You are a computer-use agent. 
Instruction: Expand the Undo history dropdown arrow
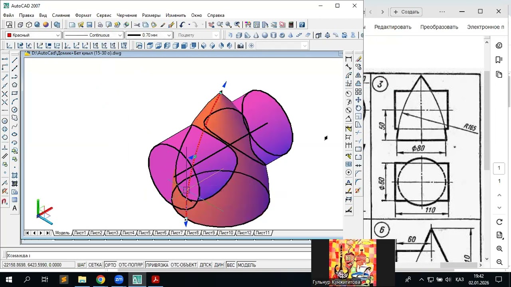coord(188,25)
